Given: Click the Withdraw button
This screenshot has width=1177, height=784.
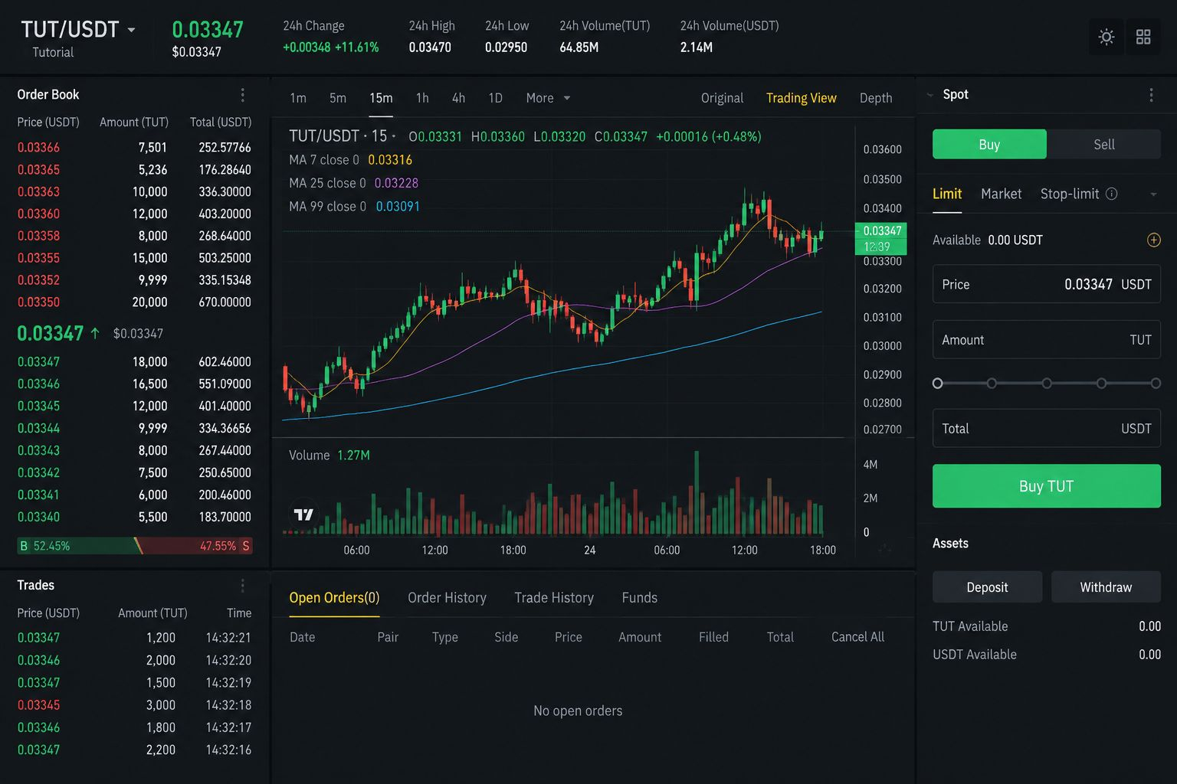Looking at the screenshot, I should (x=1106, y=587).
